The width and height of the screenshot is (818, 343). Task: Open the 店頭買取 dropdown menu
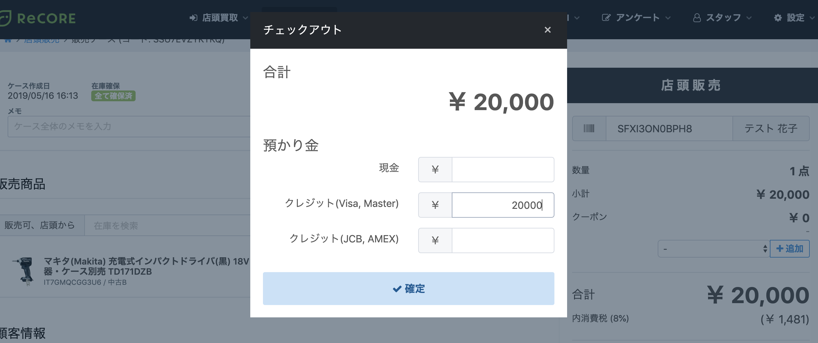[x=219, y=18]
